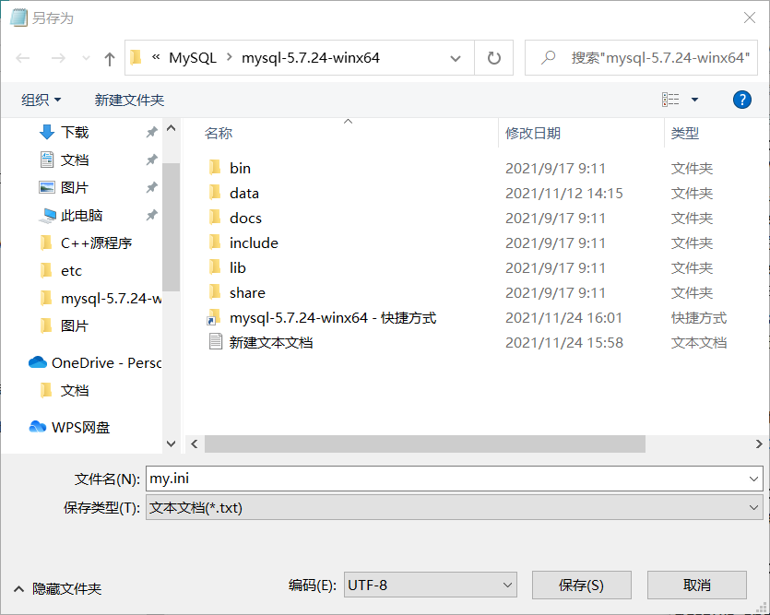Open 保存类型 combo box

(x=455, y=507)
